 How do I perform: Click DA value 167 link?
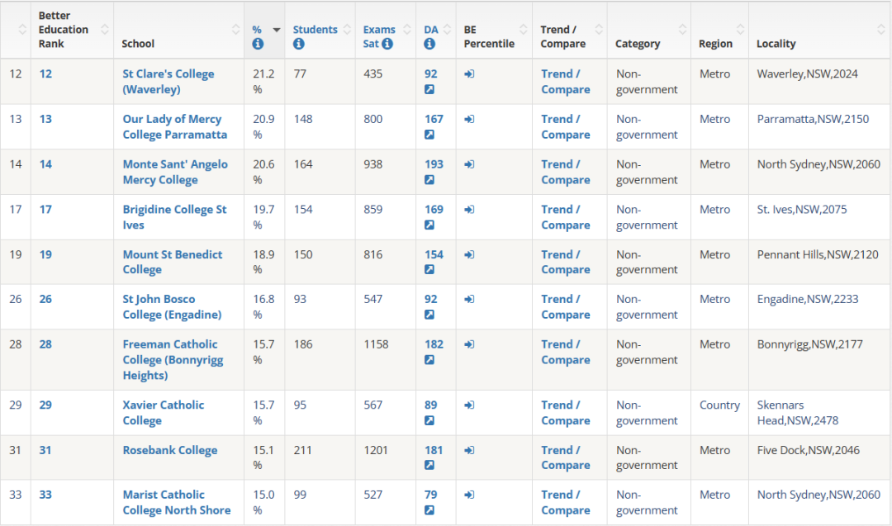tap(434, 119)
